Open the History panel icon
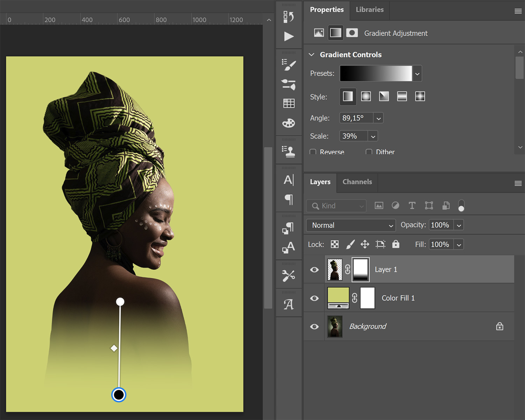This screenshot has height=420, width=525. tap(288, 16)
